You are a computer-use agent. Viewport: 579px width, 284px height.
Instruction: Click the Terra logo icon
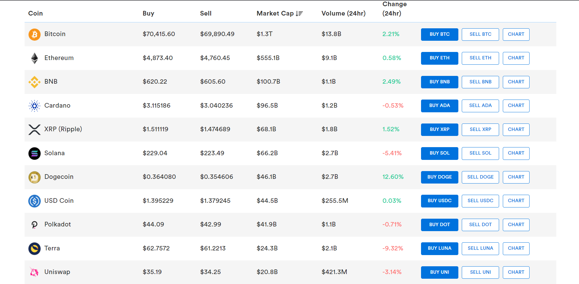(35, 249)
